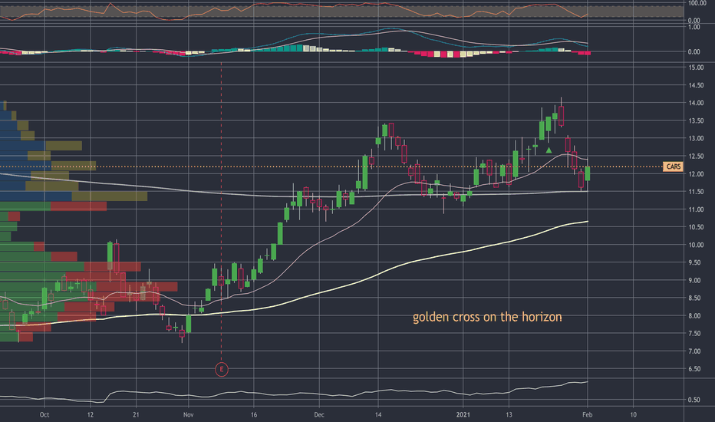
Task: Click the '13' date label on axis
Action: pyautogui.click(x=509, y=414)
